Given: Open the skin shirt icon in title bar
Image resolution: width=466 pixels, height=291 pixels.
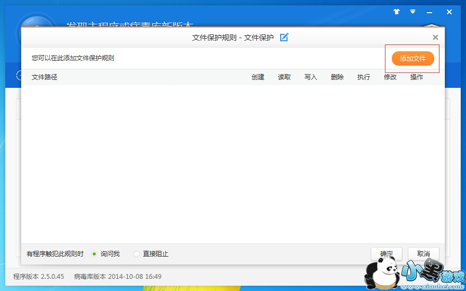Looking at the screenshot, I should [x=397, y=12].
